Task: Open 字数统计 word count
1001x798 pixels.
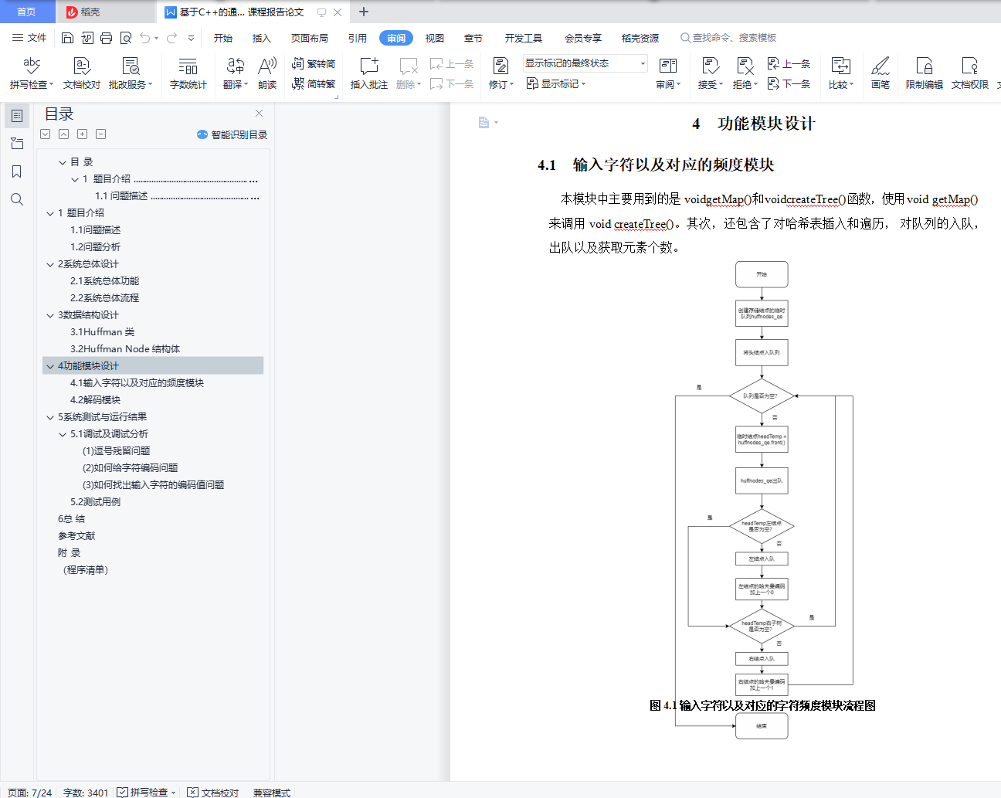Action: [x=188, y=73]
